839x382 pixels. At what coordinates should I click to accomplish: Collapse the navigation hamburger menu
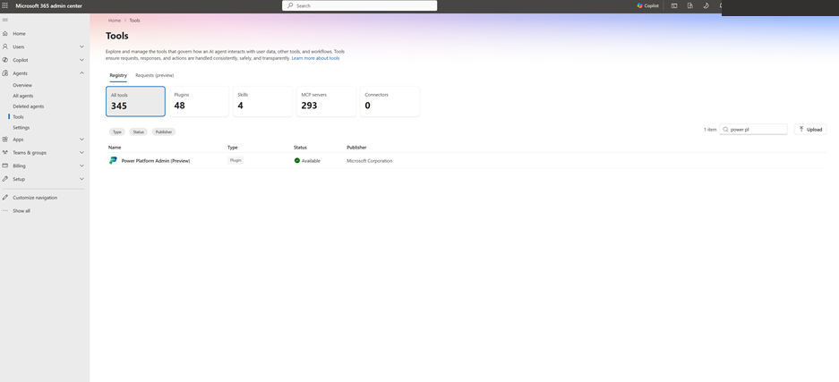pyautogui.click(x=4, y=20)
